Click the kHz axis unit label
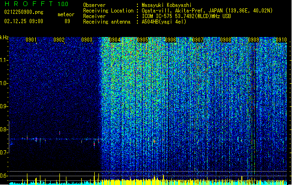Screen dimensions: 292x185 4,37
